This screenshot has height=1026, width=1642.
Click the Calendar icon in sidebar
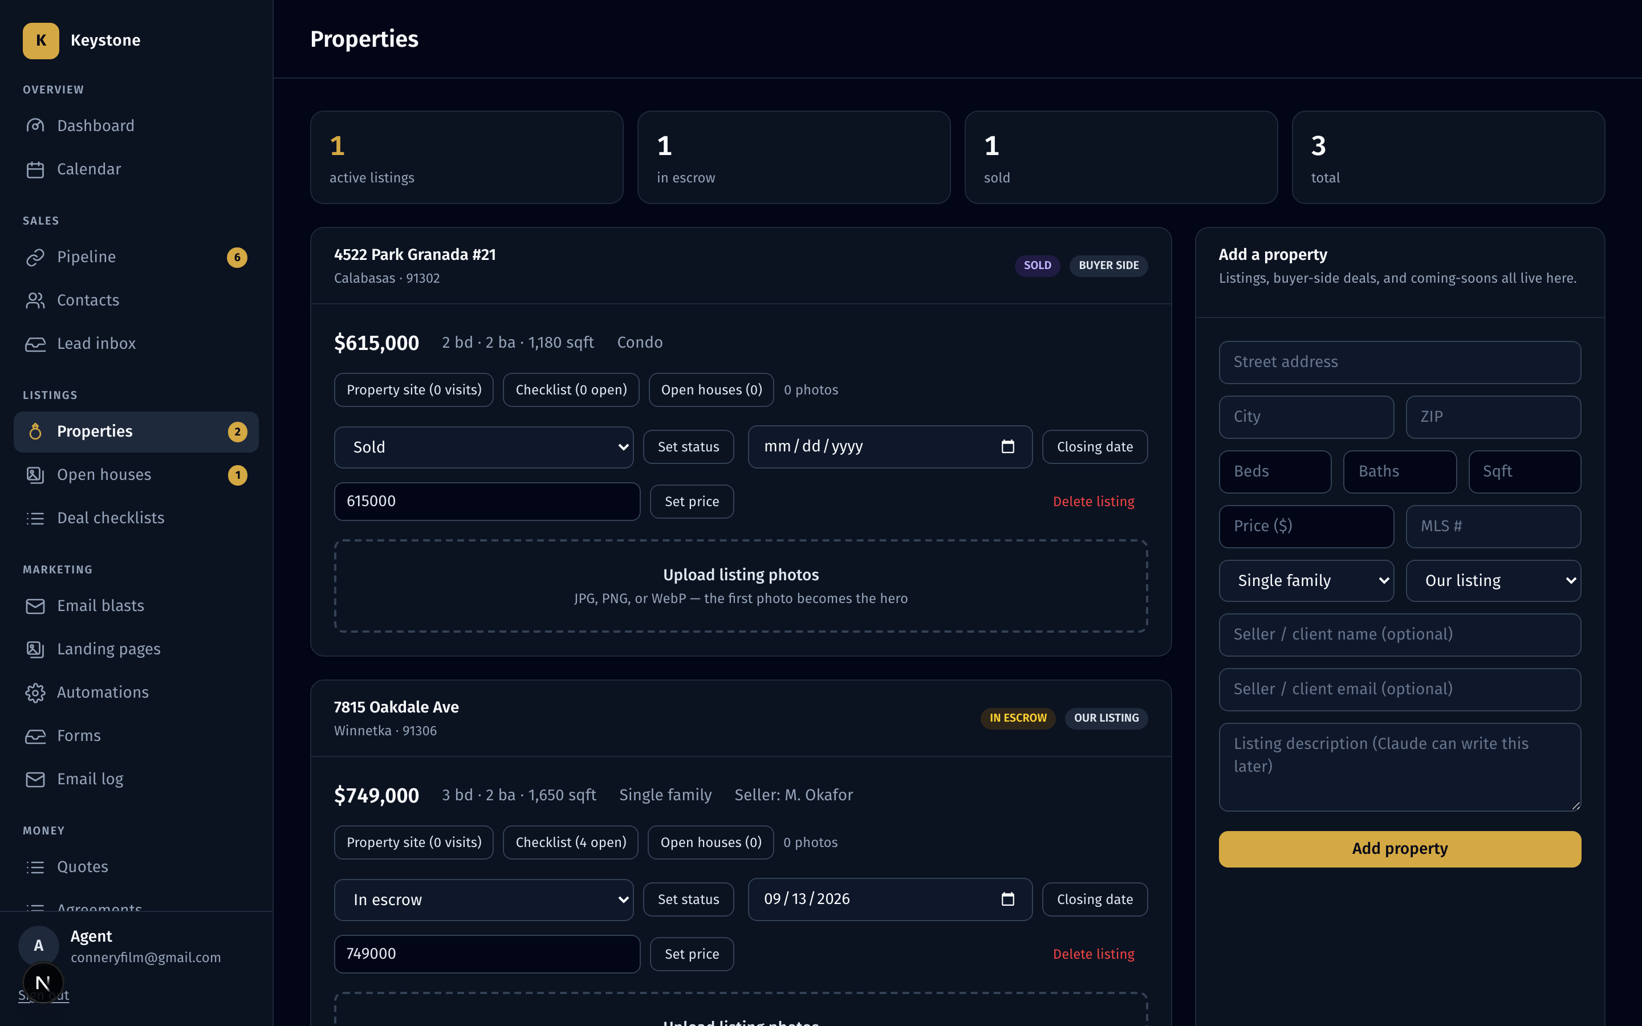point(35,169)
